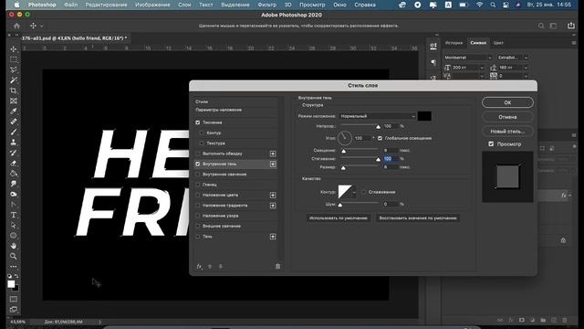Uncheck the Внутренняя тень checkbox
Viewport: 584px width, 329px height.
(198, 164)
